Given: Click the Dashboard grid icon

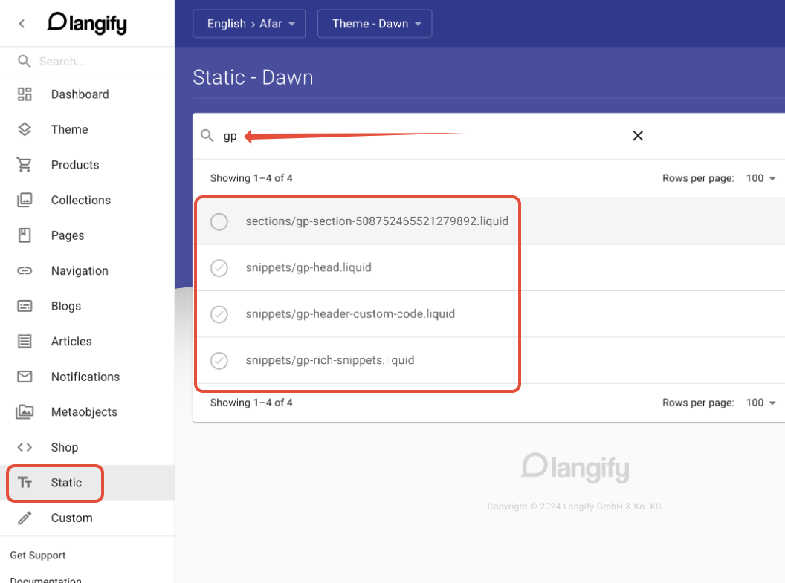Looking at the screenshot, I should [x=25, y=94].
